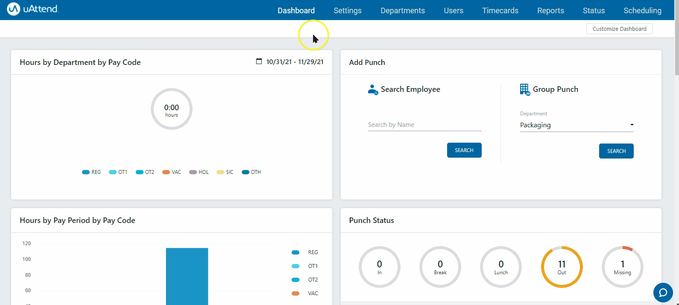Viewport: 679px width, 305px height.
Task: Click the HOL color swatch in legend
Action: (x=193, y=172)
